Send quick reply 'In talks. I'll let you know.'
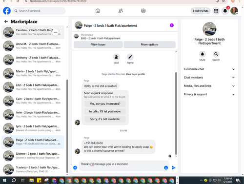Image resolution: width=244 pixels, height=184 pixels. [x=105, y=111]
